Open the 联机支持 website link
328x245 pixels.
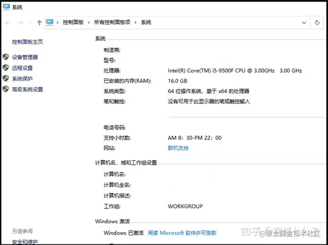click(x=178, y=148)
